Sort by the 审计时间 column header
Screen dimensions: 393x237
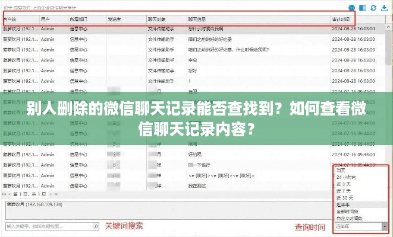(341, 19)
